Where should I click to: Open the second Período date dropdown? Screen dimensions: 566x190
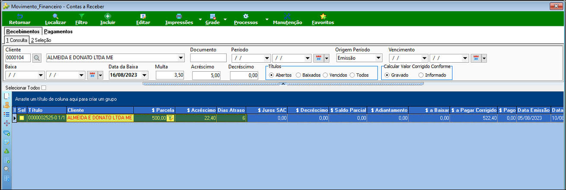pyautogui.click(x=307, y=58)
